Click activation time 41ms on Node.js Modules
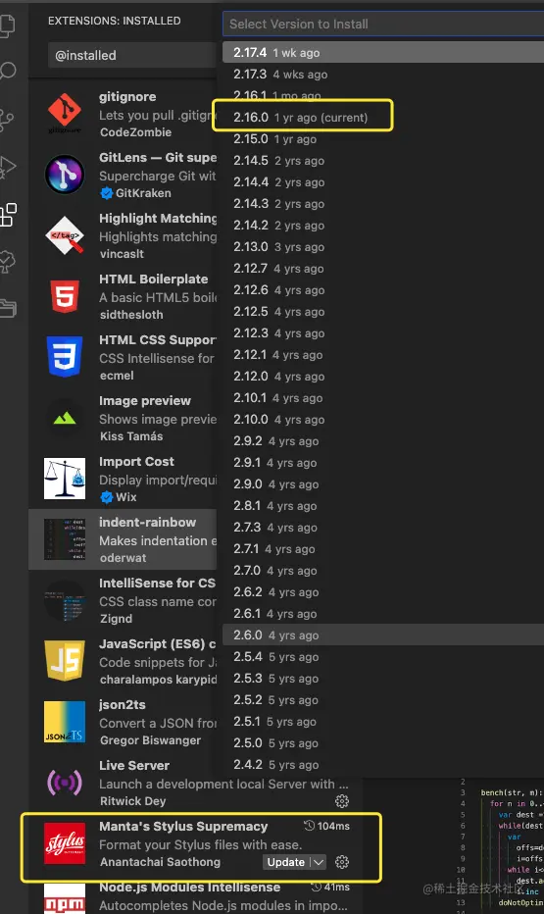The height and width of the screenshot is (914, 544). (x=329, y=887)
